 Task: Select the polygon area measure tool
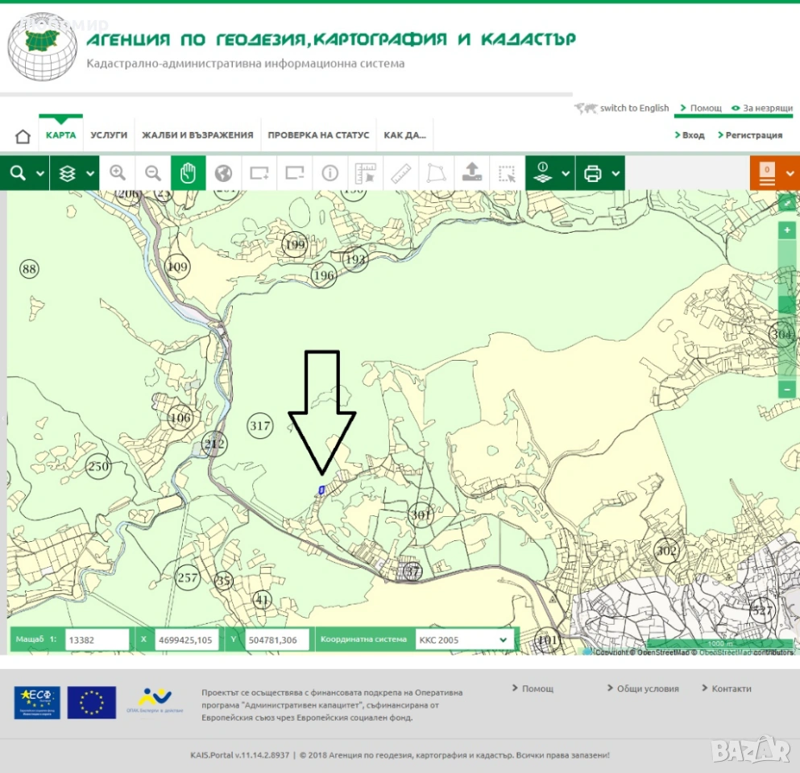[436, 173]
